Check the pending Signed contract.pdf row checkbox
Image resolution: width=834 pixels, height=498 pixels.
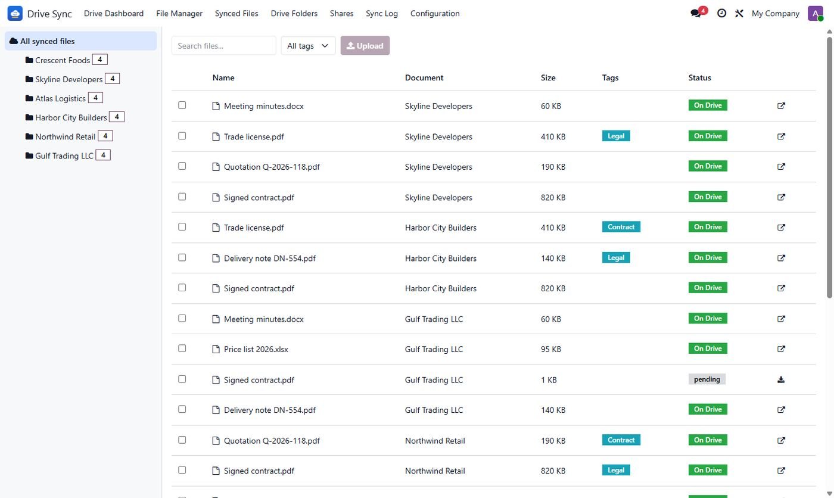(x=182, y=379)
